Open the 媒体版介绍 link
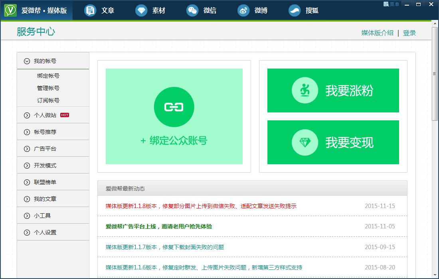Image resolution: width=439 pixels, height=279 pixels. (377, 33)
